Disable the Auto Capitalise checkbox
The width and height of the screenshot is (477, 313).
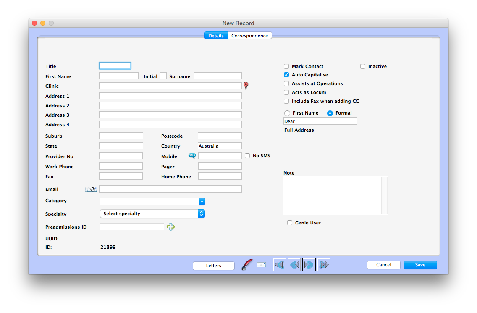tap(286, 74)
